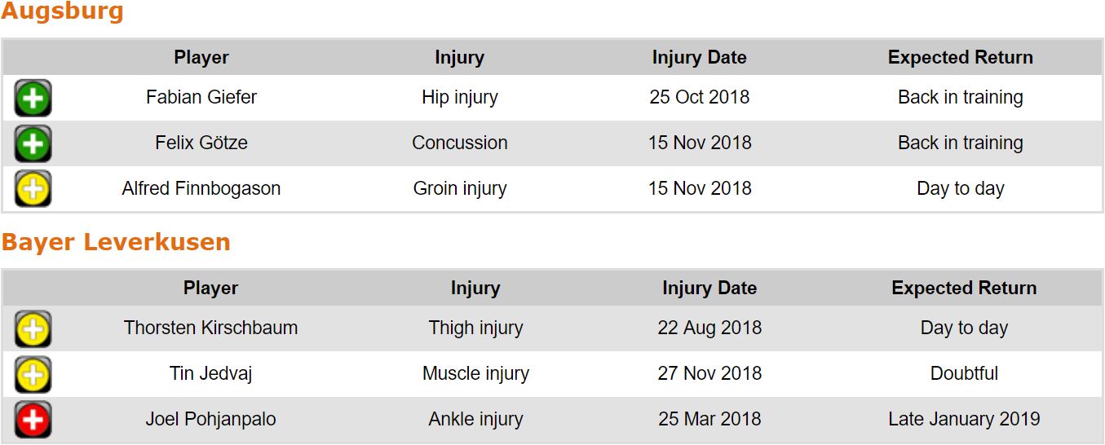Viewport: 1105px width, 445px height.
Task: Select player name Joel Pohjanpalo
Action: coord(210,420)
